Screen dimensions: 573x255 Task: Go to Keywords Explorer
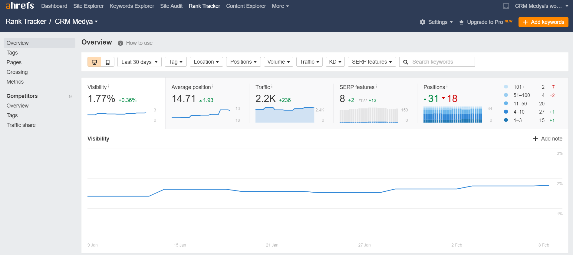(x=132, y=6)
